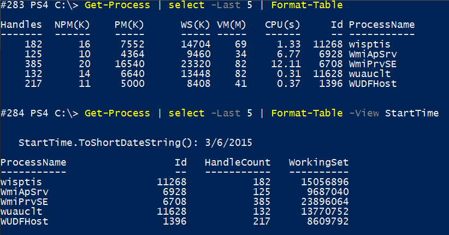Image resolution: width=449 pixels, height=235 pixels.
Task: Click the StartTime argument after -View
Action: 412,113
